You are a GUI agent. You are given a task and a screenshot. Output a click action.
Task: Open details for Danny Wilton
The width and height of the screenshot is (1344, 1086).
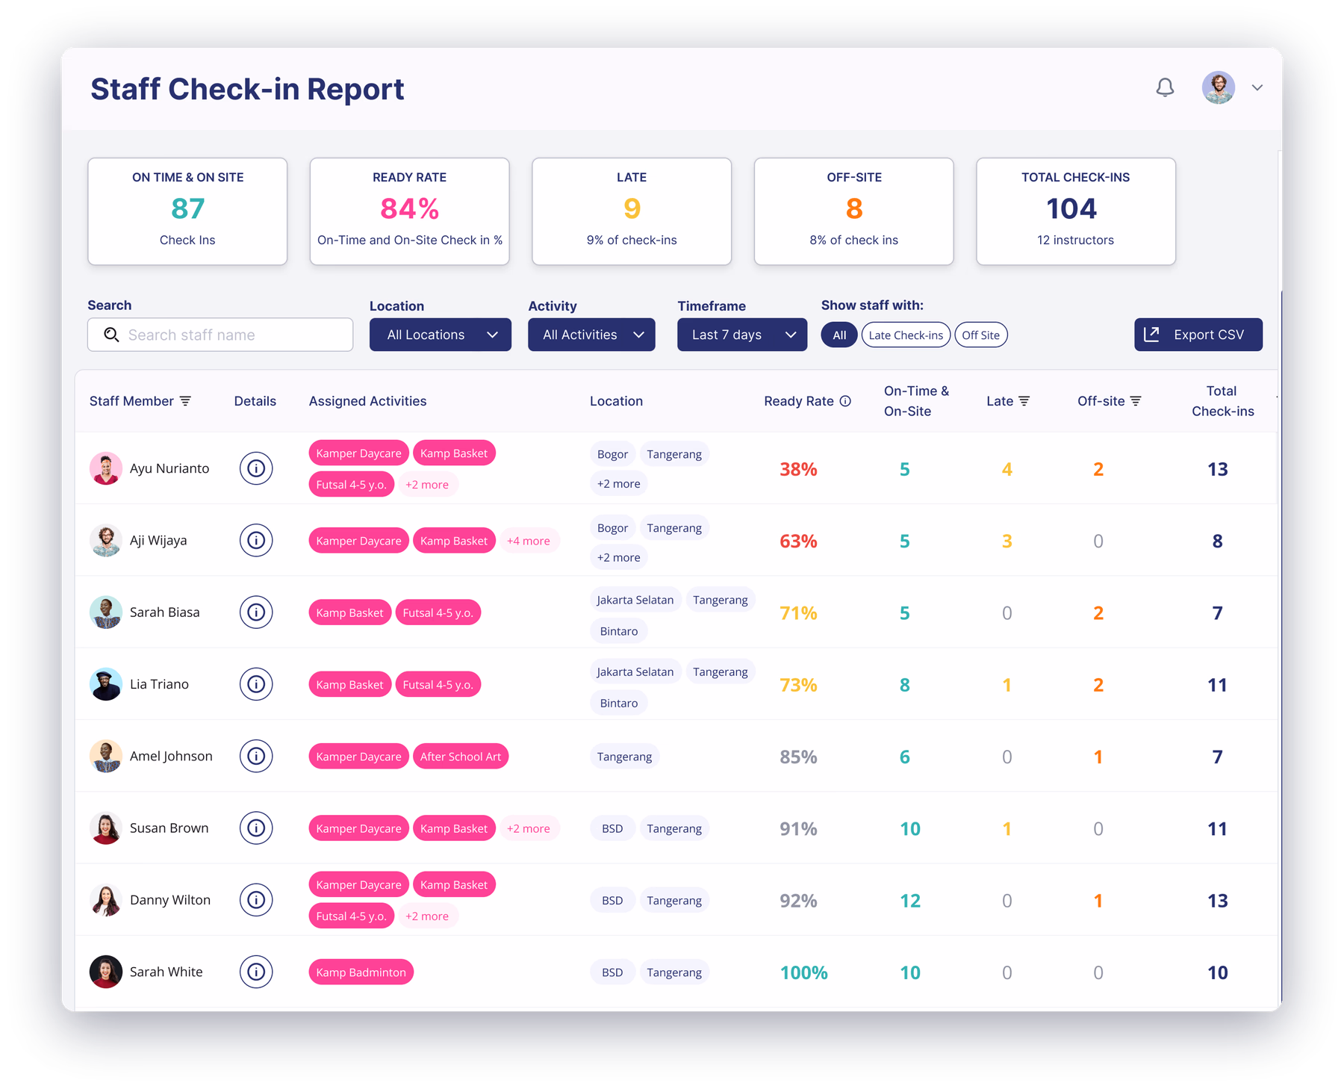(x=256, y=899)
